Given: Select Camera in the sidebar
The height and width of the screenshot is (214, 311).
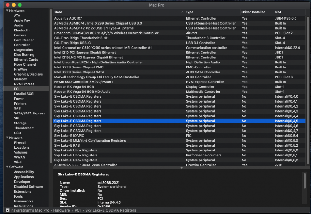Looking at the screenshot, I should 20,35.
